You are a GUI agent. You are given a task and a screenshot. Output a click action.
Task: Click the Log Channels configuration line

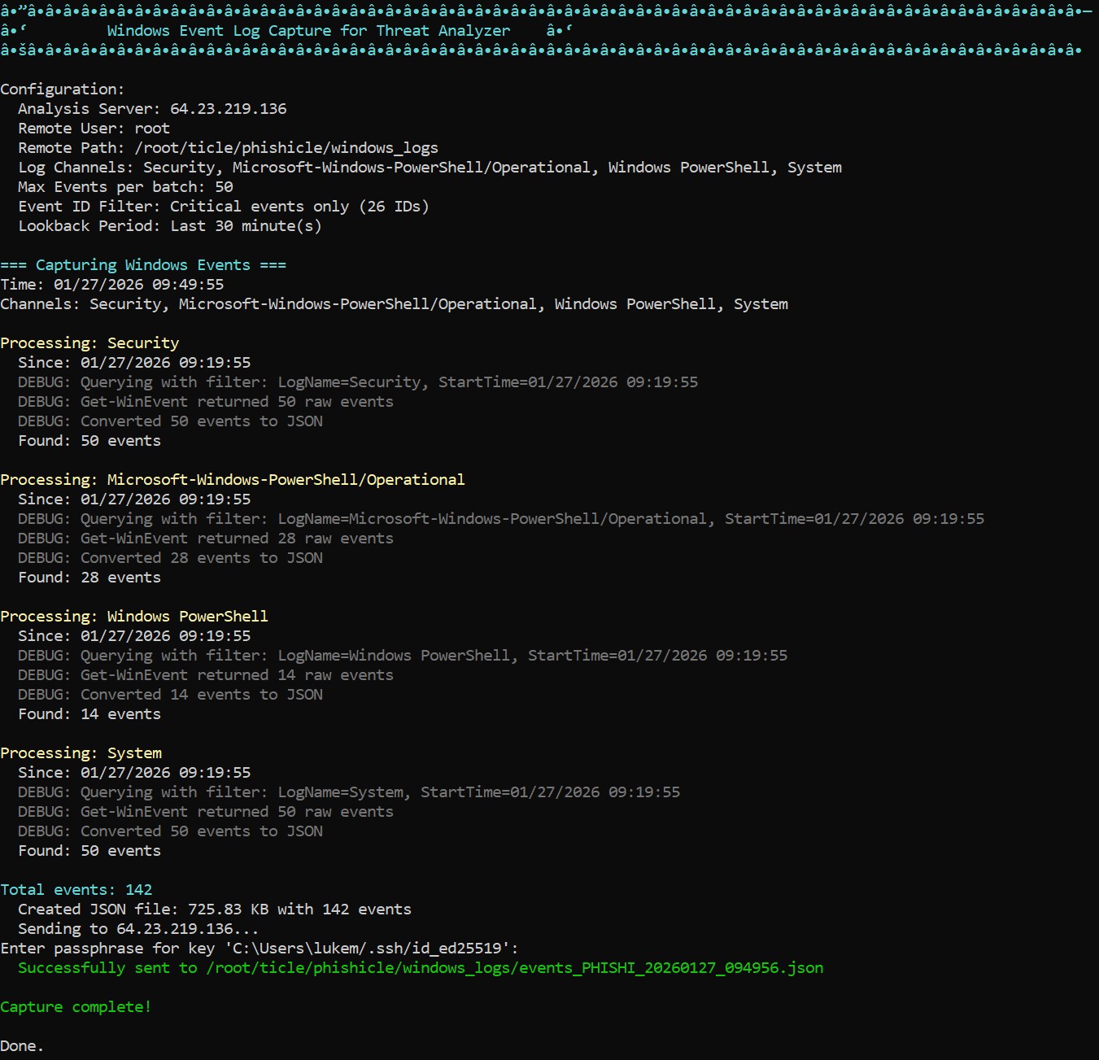[430, 168]
